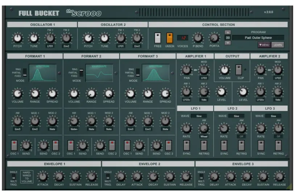Click the LEARN button
The width and height of the screenshot is (296, 193).
[278, 45]
